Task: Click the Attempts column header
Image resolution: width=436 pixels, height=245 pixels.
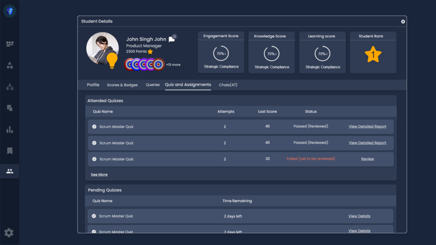Action: click(226, 111)
